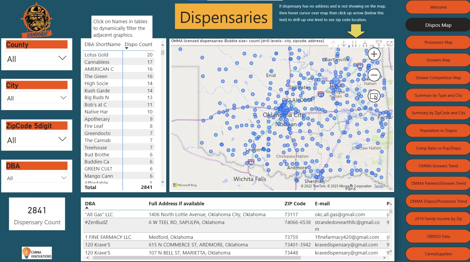Go to the Processors Map page
The image size is (470, 262).
click(x=438, y=42)
